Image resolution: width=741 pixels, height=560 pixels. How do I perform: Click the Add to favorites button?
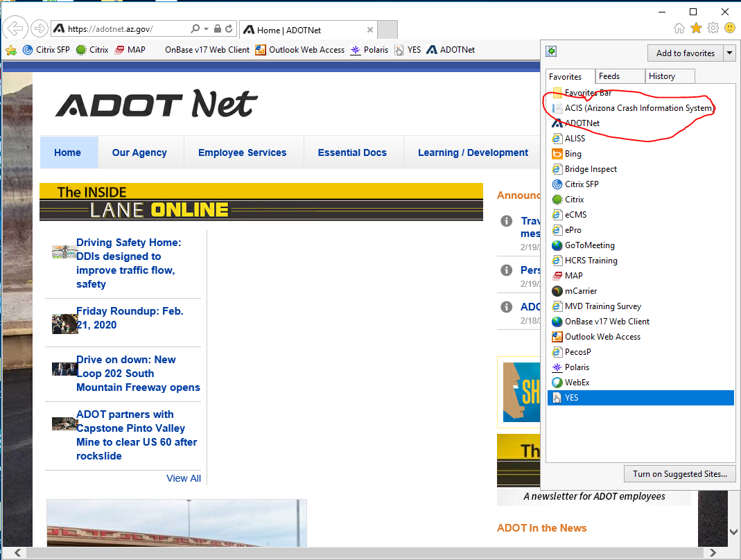(x=686, y=53)
